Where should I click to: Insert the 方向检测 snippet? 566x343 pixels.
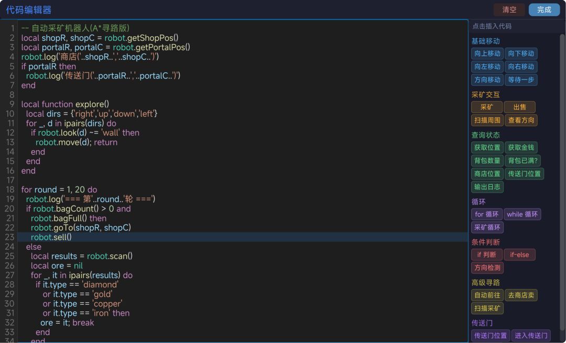tap(487, 268)
